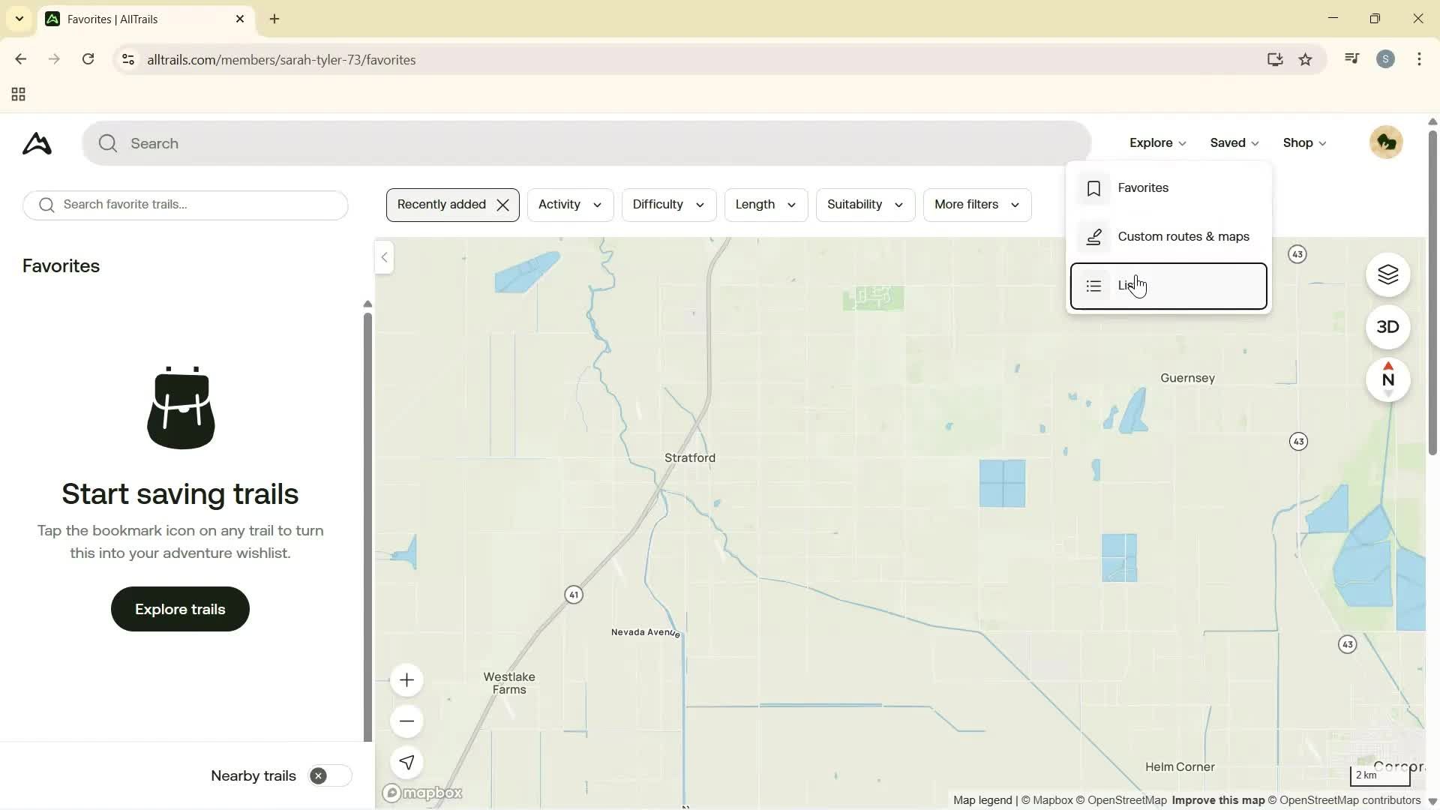Image resolution: width=1440 pixels, height=810 pixels.
Task: Click the Mapbox logo
Action: (422, 793)
